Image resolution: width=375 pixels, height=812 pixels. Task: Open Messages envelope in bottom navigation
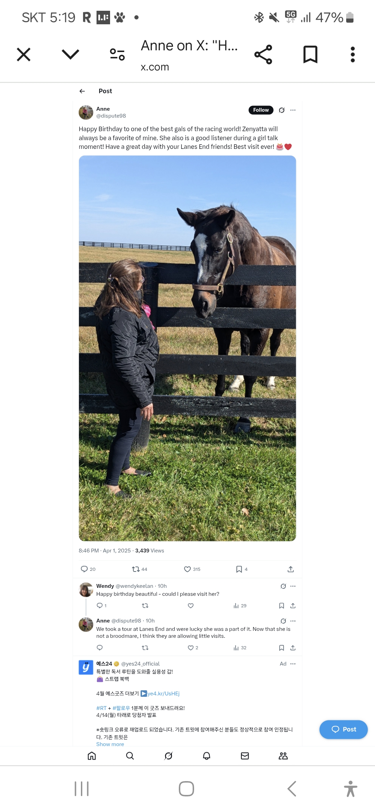pos(245,756)
